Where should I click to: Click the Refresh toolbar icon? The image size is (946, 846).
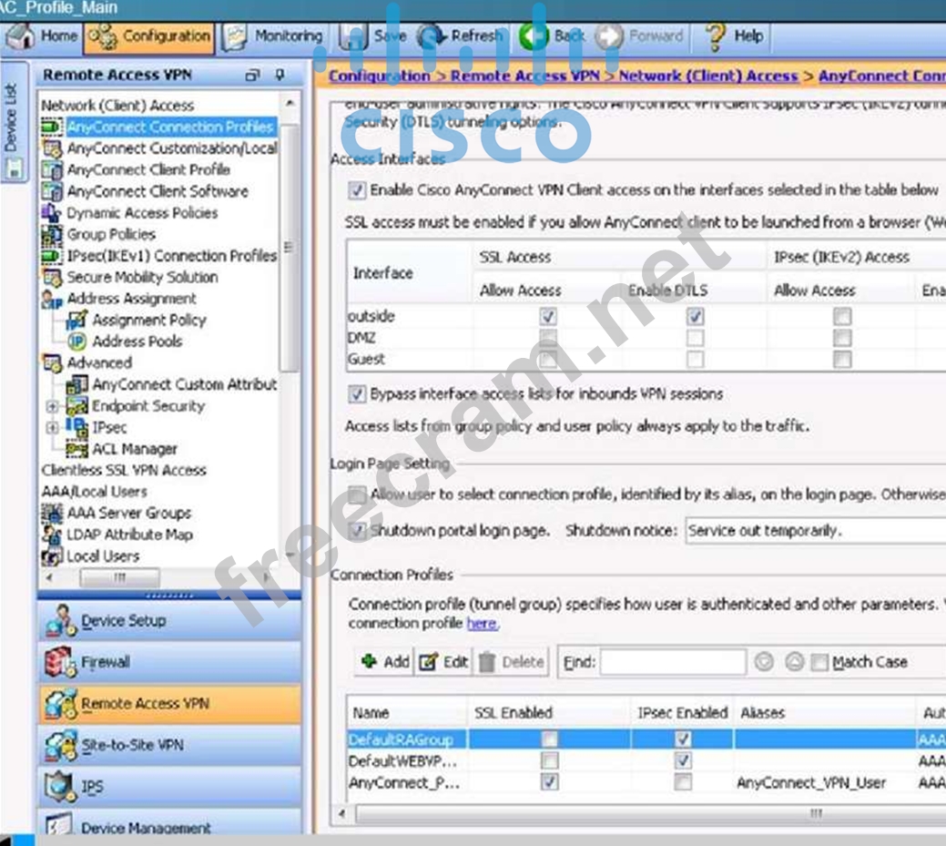point(429,37)
